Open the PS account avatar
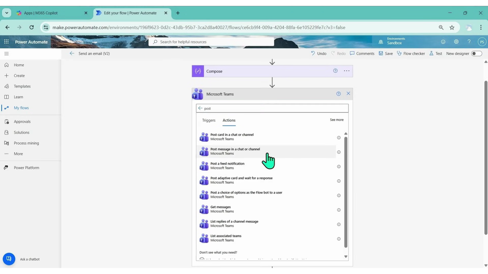 [482, 42]
